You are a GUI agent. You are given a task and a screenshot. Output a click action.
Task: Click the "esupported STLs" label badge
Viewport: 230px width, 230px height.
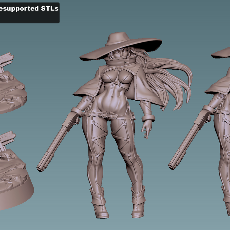tap(29, 13)
